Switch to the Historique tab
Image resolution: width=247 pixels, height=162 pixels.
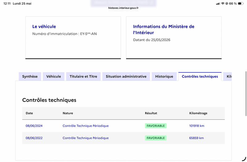click(164, 77)
